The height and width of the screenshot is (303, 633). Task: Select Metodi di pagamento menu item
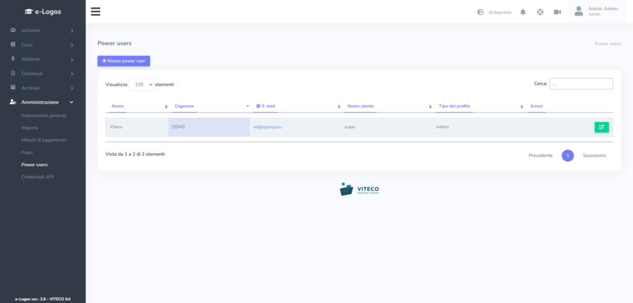click(43, 140)
